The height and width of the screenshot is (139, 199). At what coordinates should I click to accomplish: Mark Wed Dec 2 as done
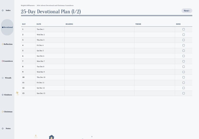183,35
